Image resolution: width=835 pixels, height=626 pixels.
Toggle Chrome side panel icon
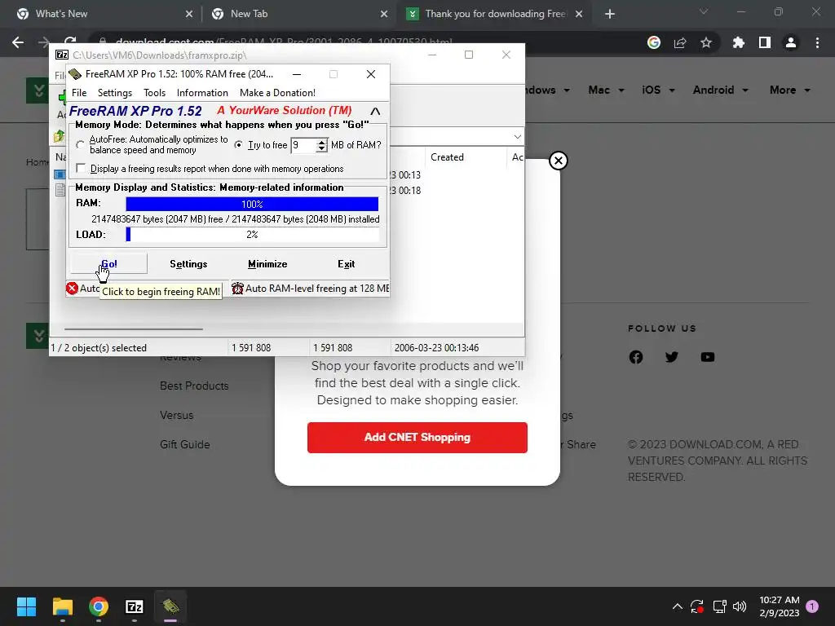point(765,42)
